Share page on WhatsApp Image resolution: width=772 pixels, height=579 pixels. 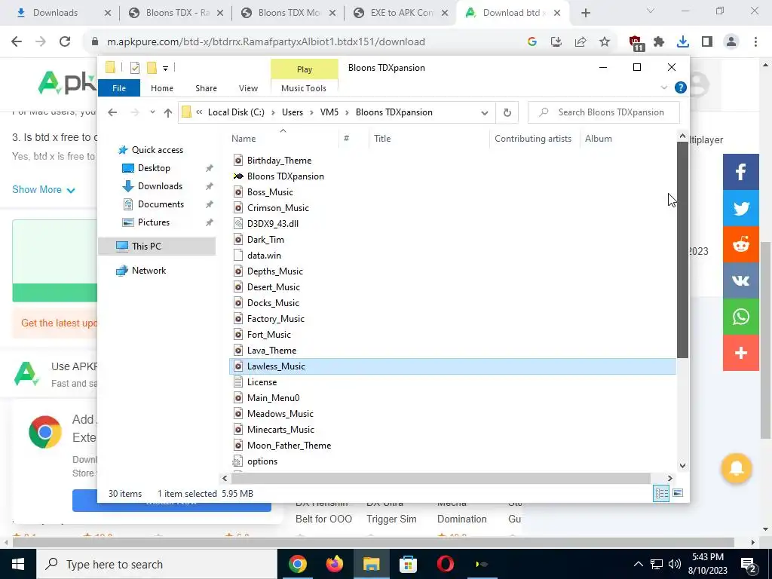tap(741, 317)
